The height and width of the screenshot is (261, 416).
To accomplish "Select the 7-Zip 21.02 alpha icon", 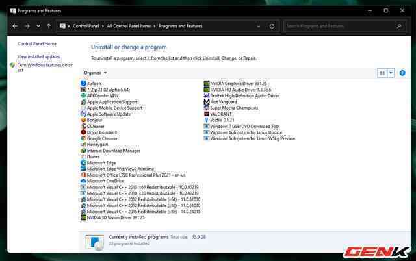I will (x=83, y=90).
